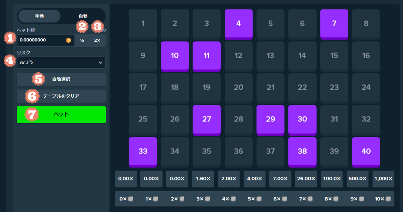
Task: Click the Bitcoin coin icon in bet field
Action: click(x=69, y=40)
